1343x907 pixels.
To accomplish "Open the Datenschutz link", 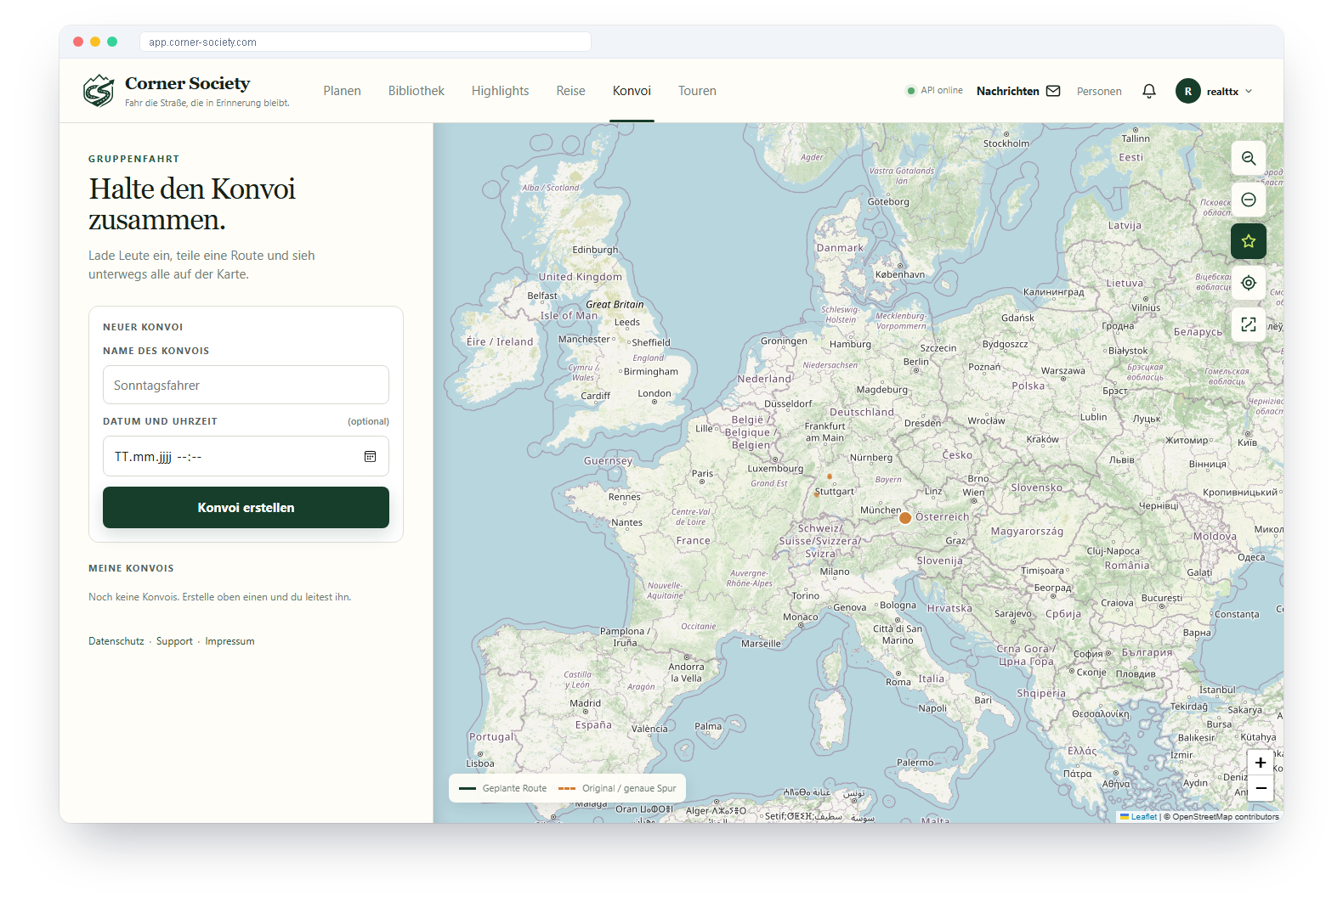I will pos(116,641).
